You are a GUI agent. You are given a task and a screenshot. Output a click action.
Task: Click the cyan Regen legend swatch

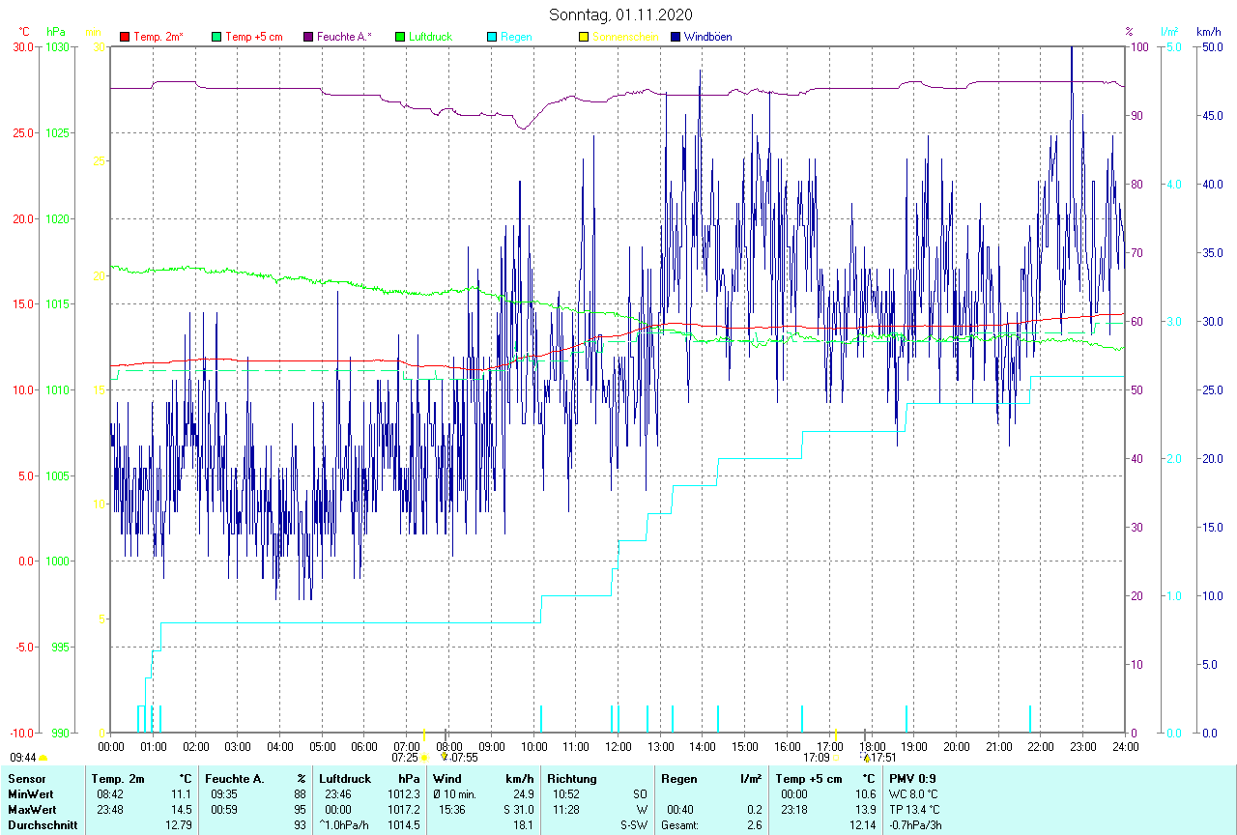point(491,37)
